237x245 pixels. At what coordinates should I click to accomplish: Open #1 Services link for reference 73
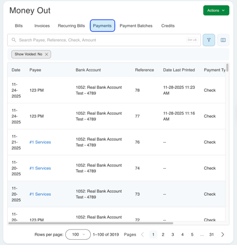40,194
